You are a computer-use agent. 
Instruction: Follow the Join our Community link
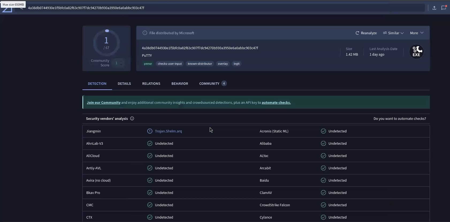point(104,102)
